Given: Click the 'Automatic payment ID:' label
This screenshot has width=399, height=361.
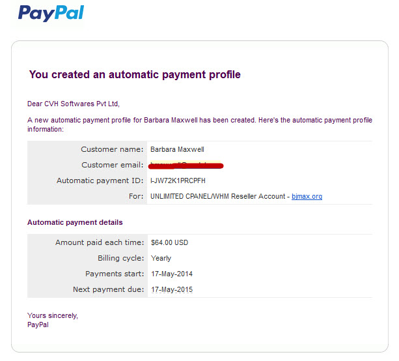Looking at the screenshot, I should (x=100, y=181).
